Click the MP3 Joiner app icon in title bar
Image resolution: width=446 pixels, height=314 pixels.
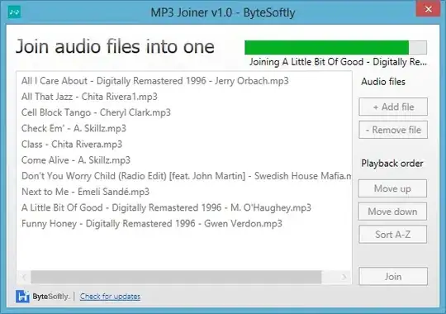(x=14, y=12)
